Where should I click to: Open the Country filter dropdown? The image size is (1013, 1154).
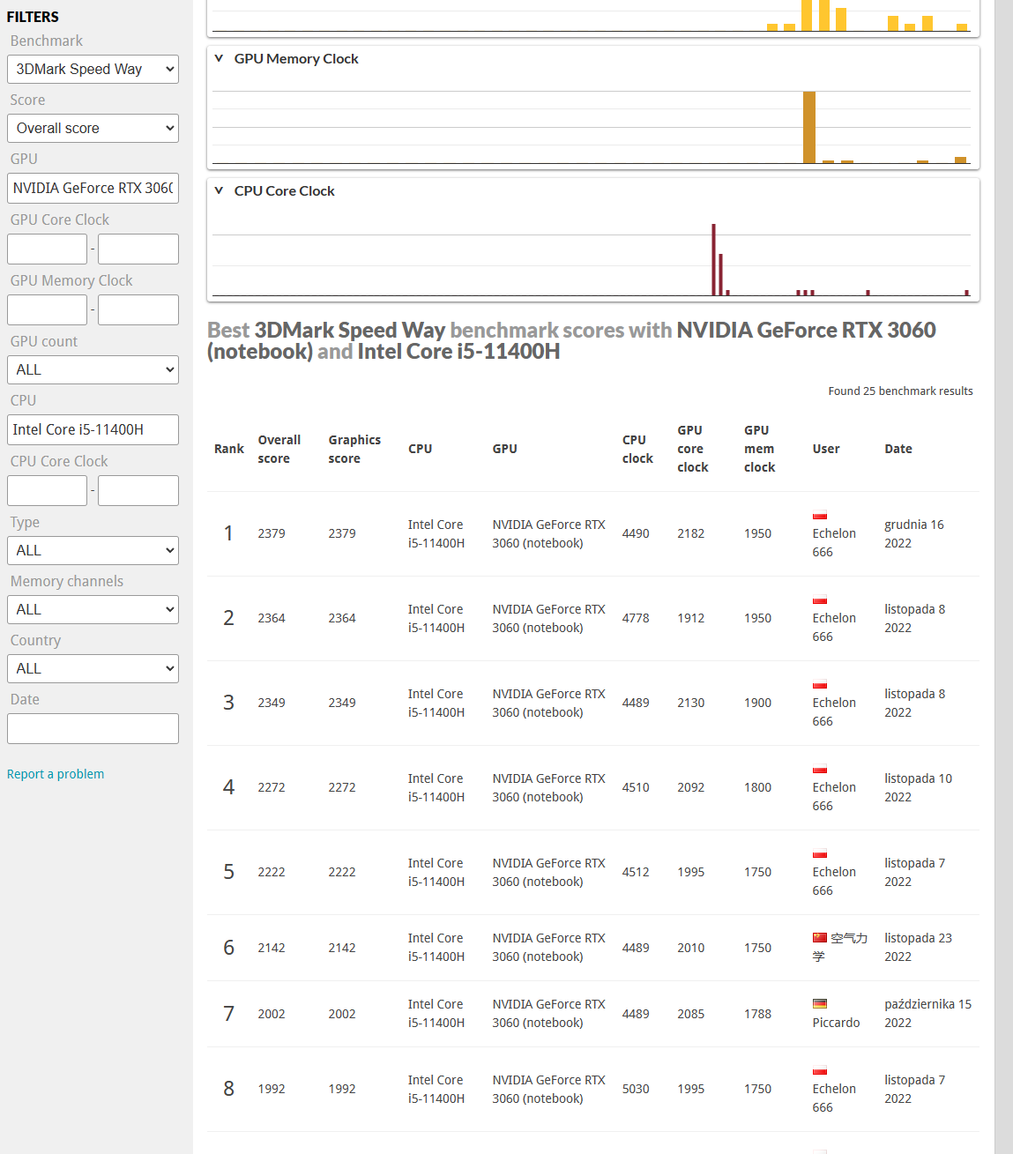[x=93, y=669]
